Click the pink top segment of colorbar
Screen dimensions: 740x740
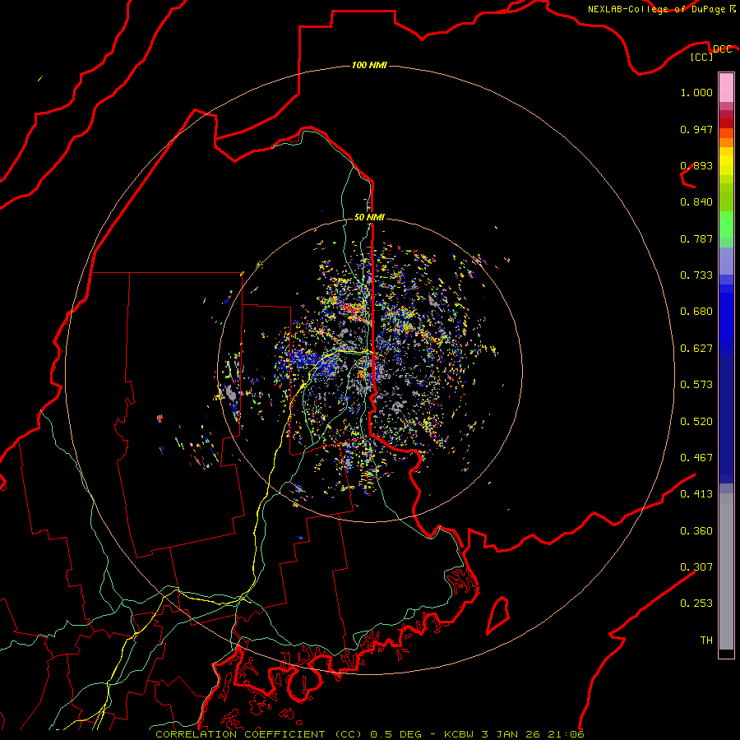pyautogui.click(x=726, y=87)
